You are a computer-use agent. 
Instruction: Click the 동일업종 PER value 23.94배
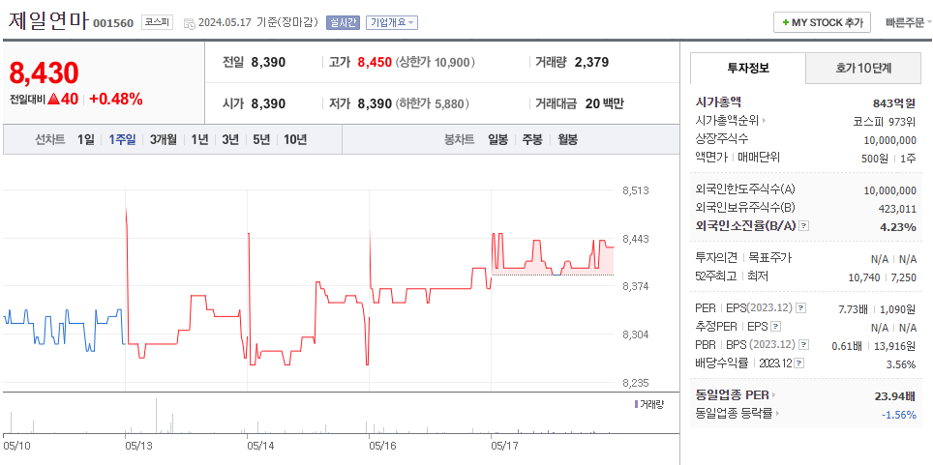895,395
